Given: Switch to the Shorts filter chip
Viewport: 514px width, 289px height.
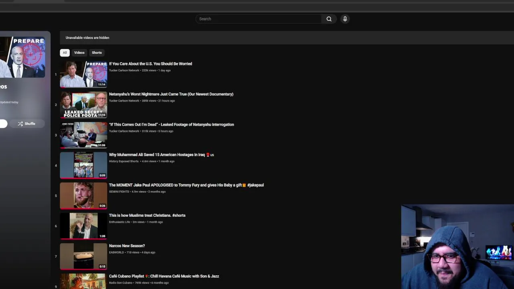Looking at the screenshot, I should (x=97, y=53).
